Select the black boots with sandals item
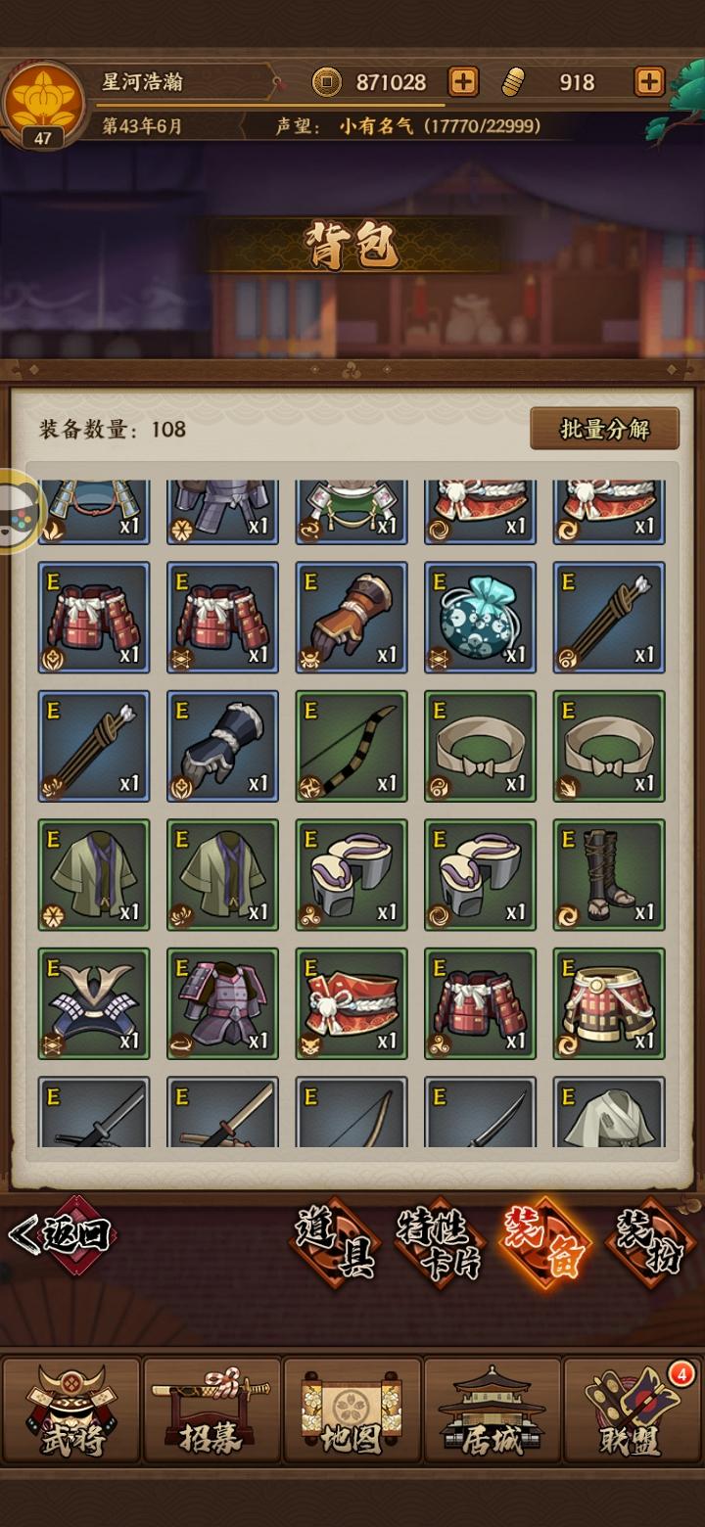This screenshot has width=705, height=1527. [609, 875]
